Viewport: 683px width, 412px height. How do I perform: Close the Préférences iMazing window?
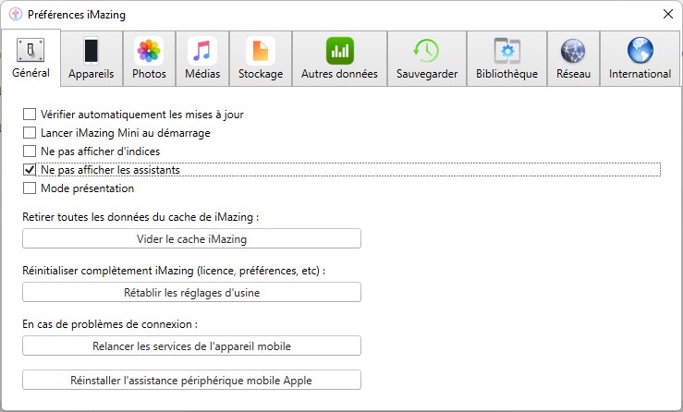point(668,15)
